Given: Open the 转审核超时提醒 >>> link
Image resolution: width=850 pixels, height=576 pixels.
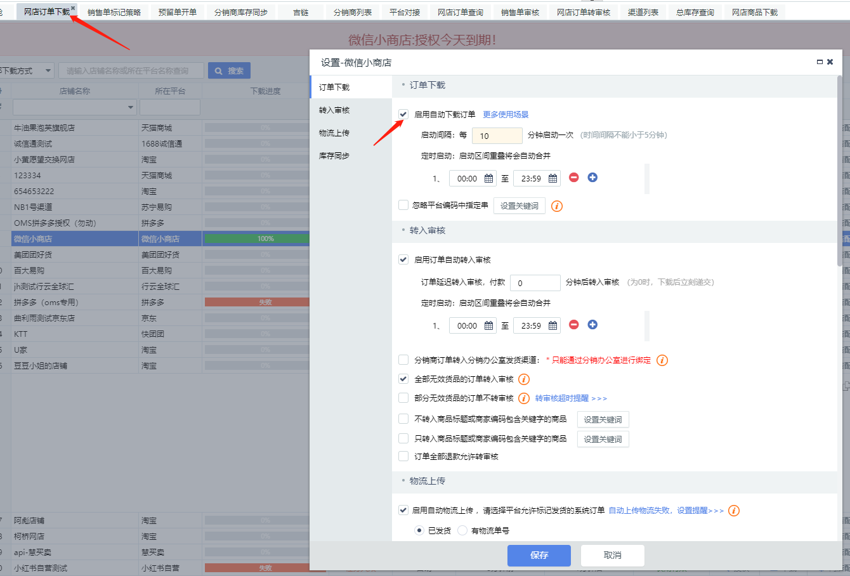Looking at the screenshot, I should coord(571,398).
